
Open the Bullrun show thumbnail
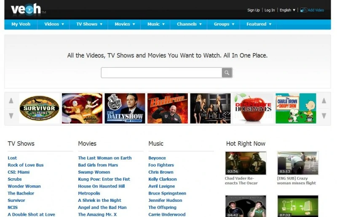tap(168, 108)
